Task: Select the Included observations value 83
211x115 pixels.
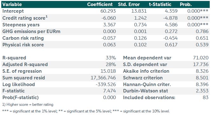Action: coord(206,98)
